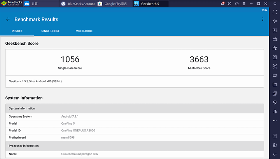The height and width of the screenshot is (159, 280).
Task: Open the BlueStacks help question mark
Action: [x=237, y=4]
